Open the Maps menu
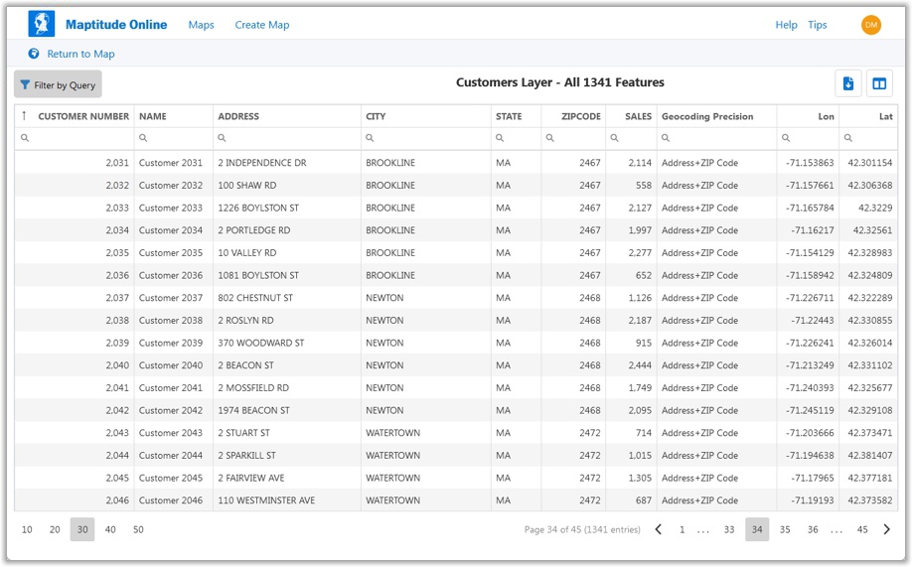 201,25
